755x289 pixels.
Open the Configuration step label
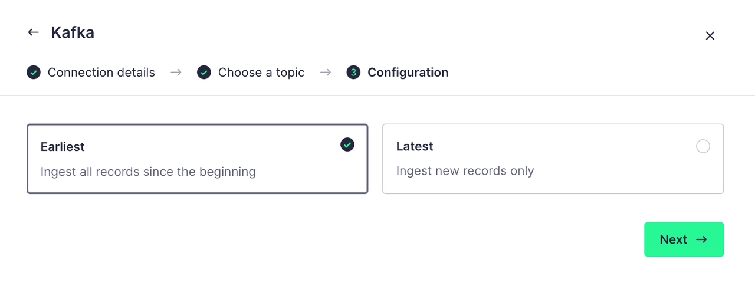(408, 73)
